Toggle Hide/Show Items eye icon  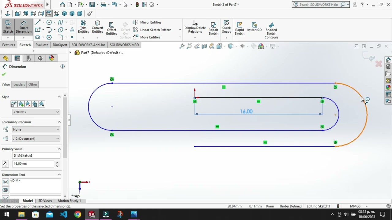pyautogui.click(x=242, y=46)
